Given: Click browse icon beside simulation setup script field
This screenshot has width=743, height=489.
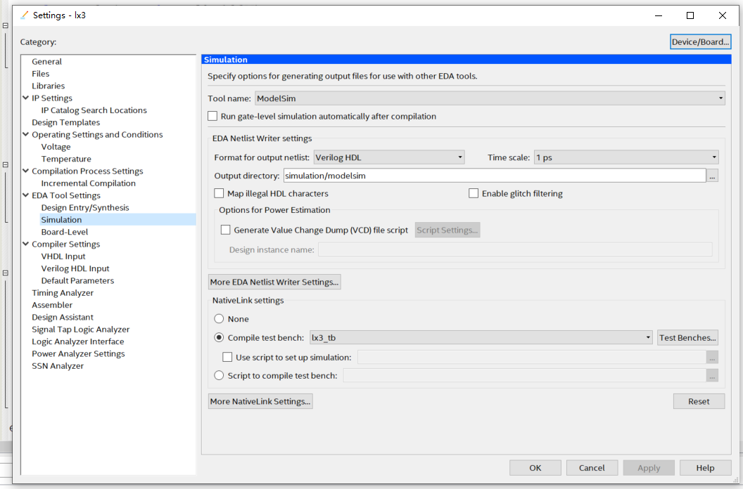Looking at the screenshot, I should 713,357.
